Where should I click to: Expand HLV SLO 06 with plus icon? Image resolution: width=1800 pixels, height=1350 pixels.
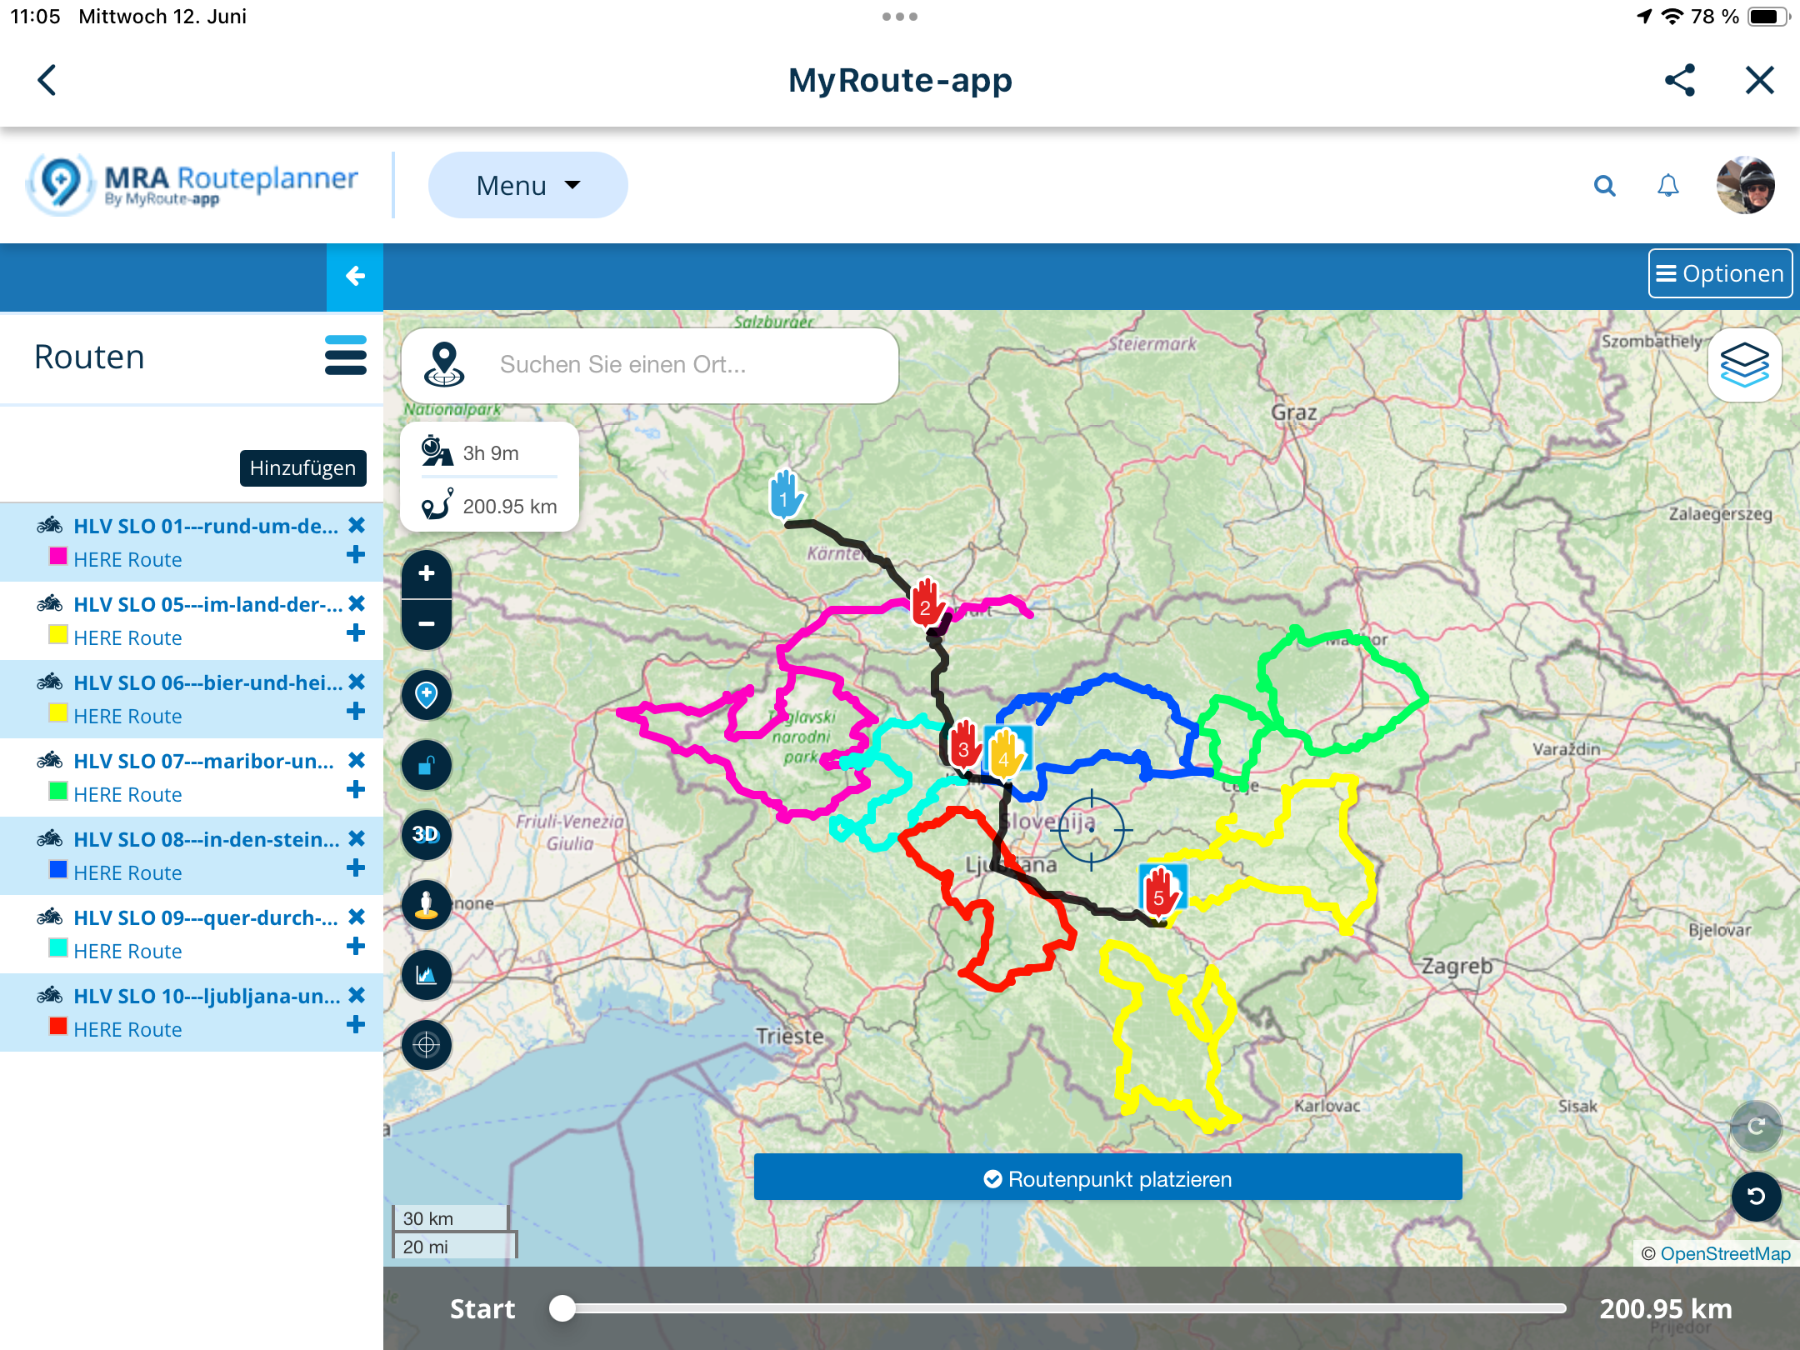(x=356, y=712)
